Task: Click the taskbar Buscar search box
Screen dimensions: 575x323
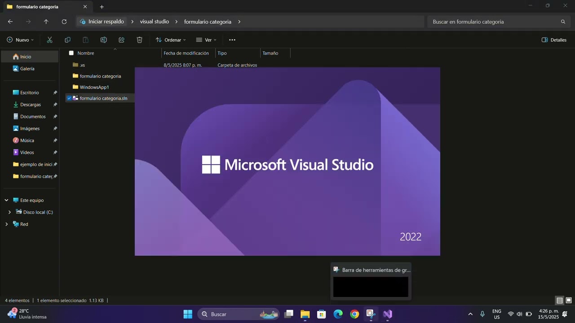Action: point(238,314)
